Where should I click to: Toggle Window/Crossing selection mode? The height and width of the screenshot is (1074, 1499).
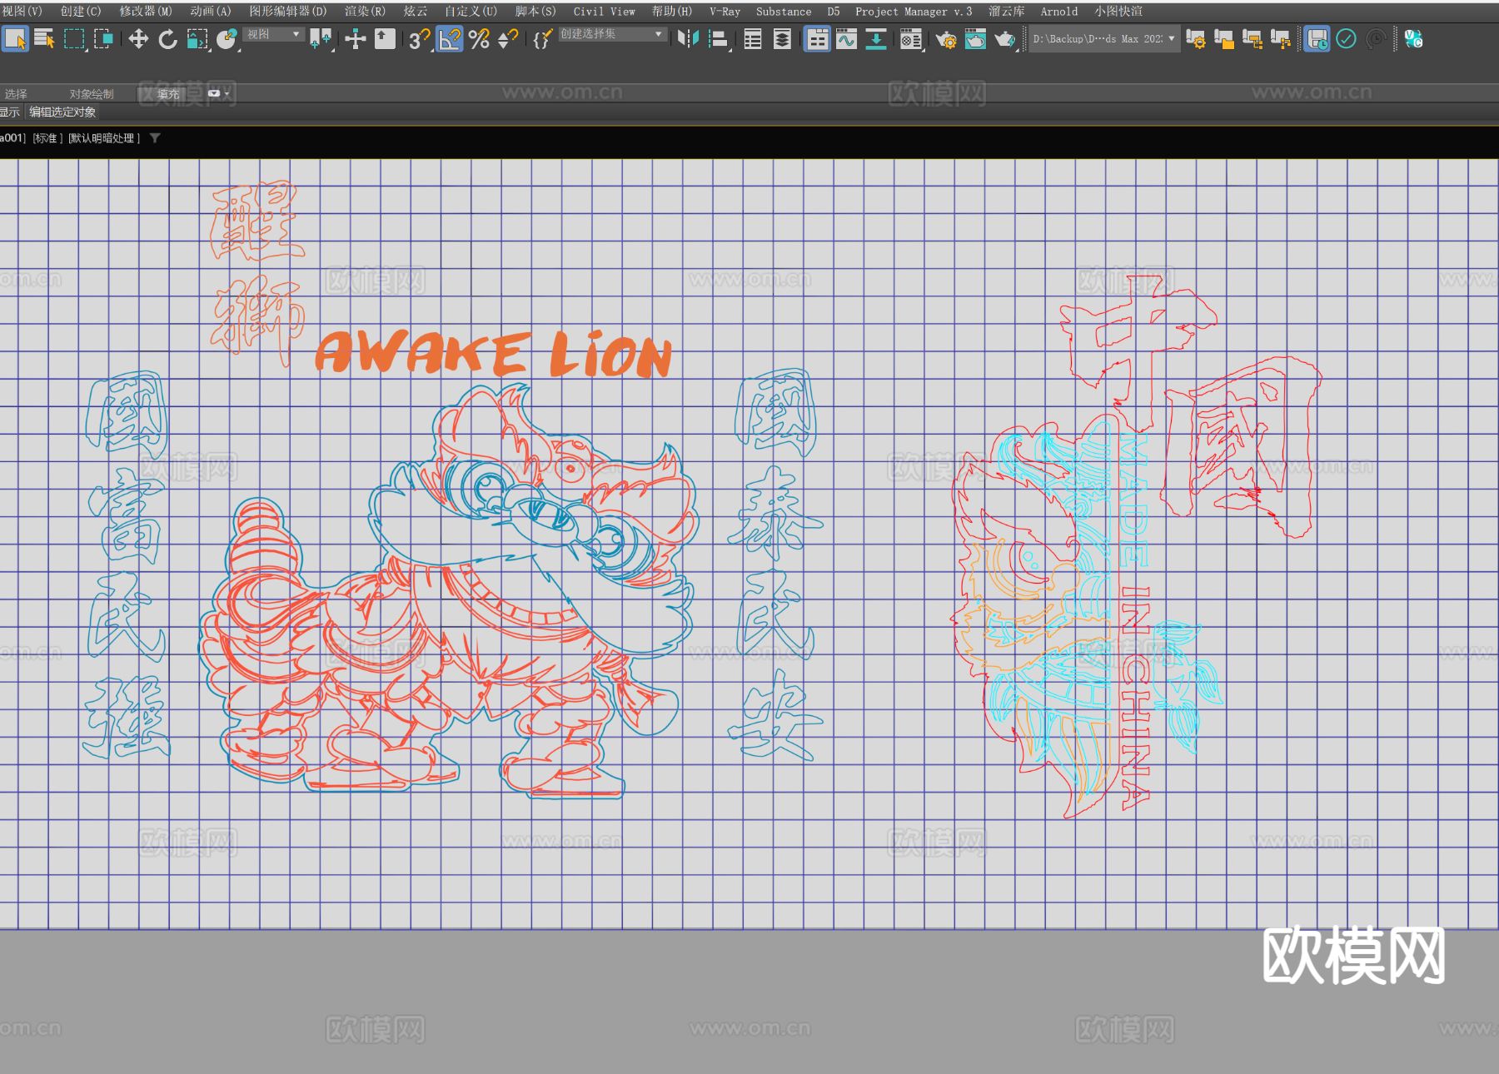(x=103, y=39)
